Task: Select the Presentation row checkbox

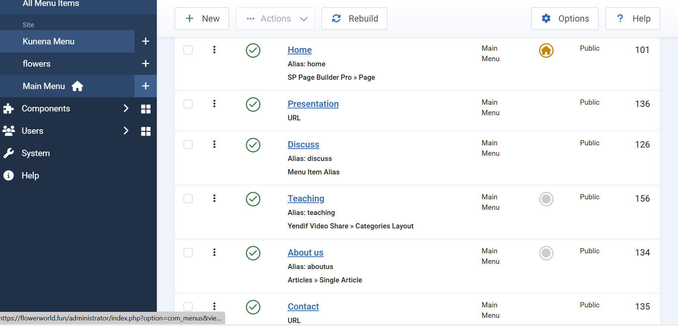Action: coord(188,104)
